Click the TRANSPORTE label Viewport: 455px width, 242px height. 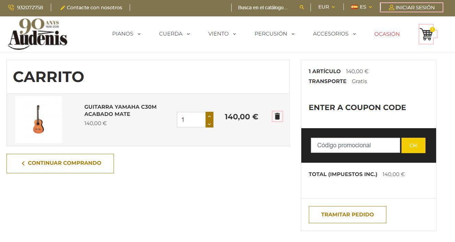click(327, 81)
